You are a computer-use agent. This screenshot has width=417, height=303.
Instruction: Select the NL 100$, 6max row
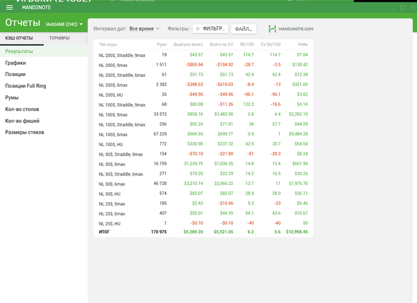tap(203, 134)
